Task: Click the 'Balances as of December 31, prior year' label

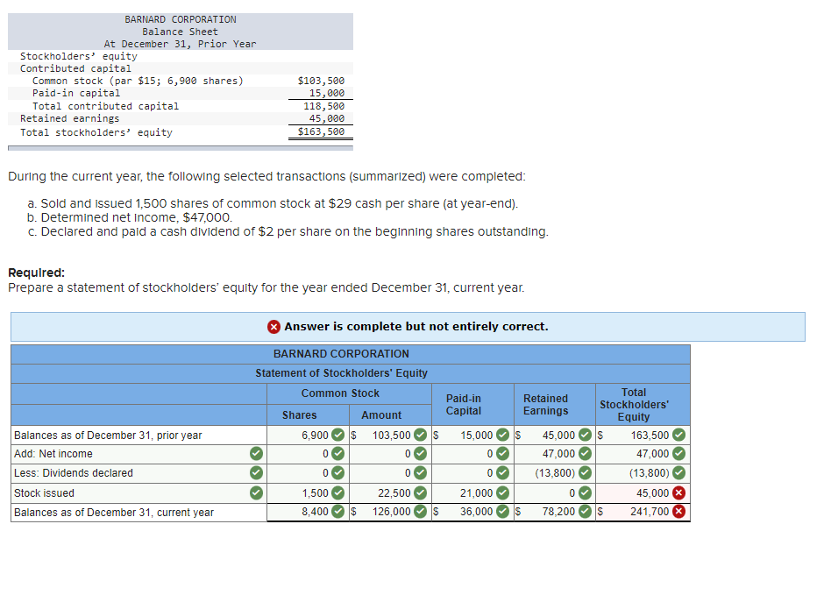Action: [108, 436]
